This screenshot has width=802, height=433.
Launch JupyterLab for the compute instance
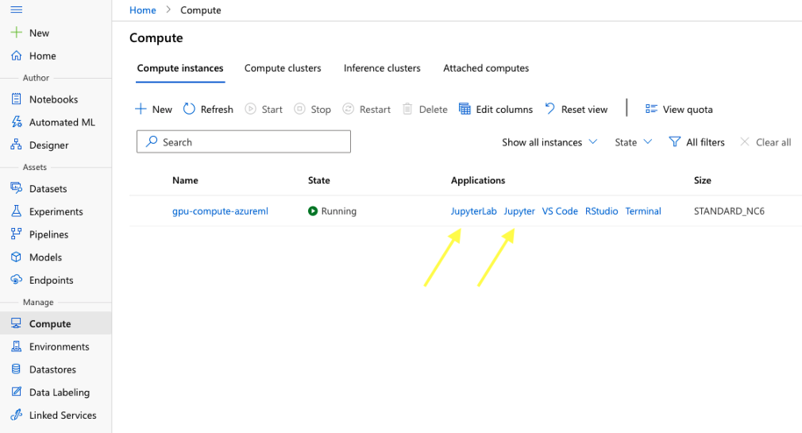tap(473, 211)
